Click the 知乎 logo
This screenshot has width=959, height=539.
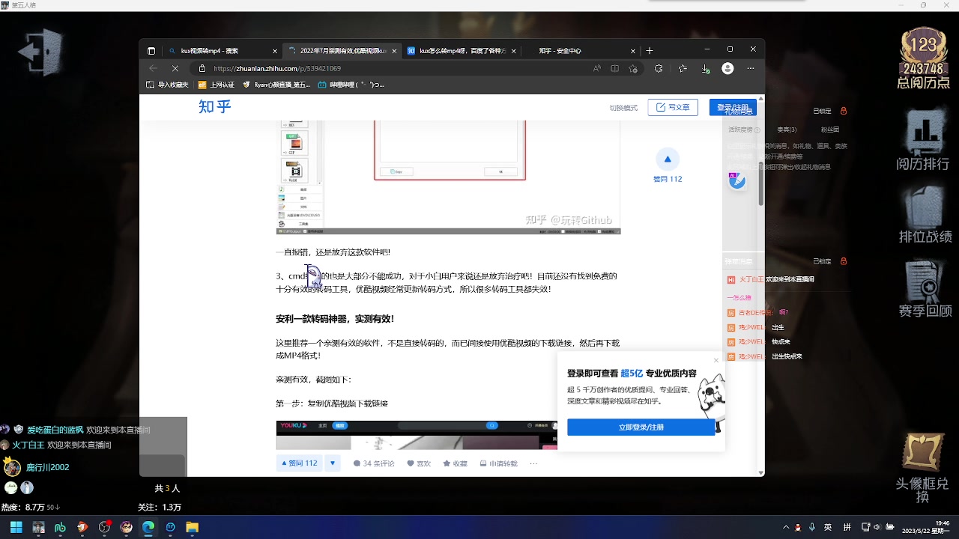point(215,106)
